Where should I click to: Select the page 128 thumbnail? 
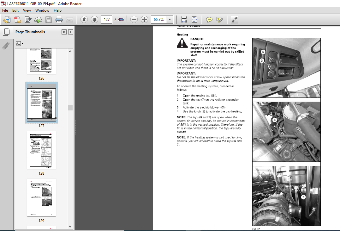(41, 150)
